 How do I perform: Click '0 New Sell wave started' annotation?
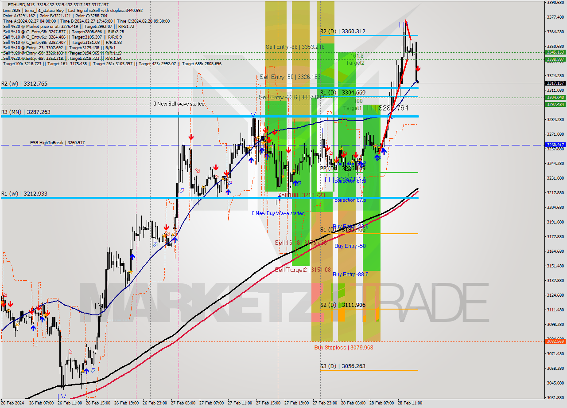179,104
